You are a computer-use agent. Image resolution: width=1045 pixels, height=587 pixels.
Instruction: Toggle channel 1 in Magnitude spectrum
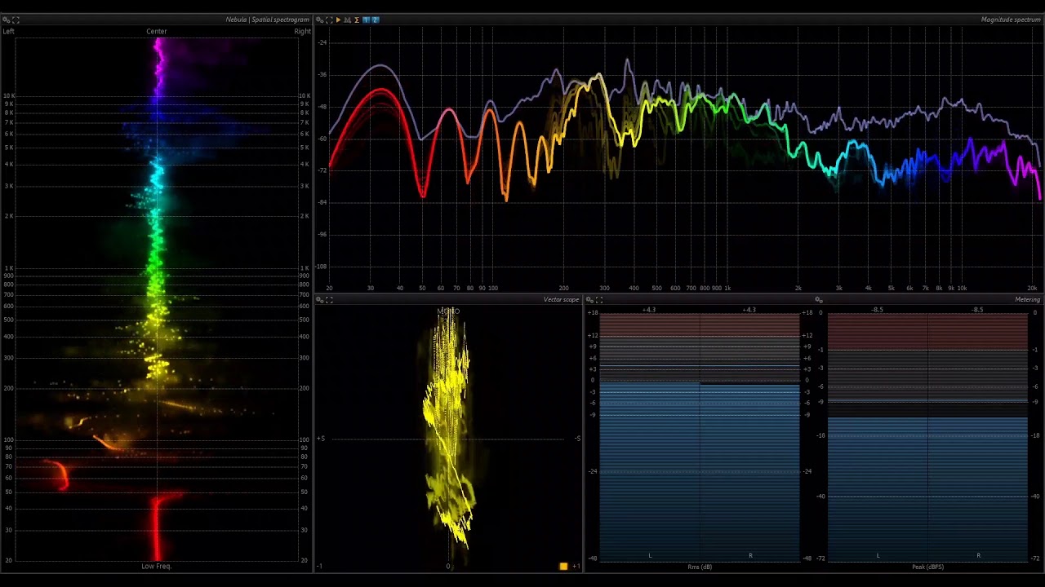click(x=366, y=20)
